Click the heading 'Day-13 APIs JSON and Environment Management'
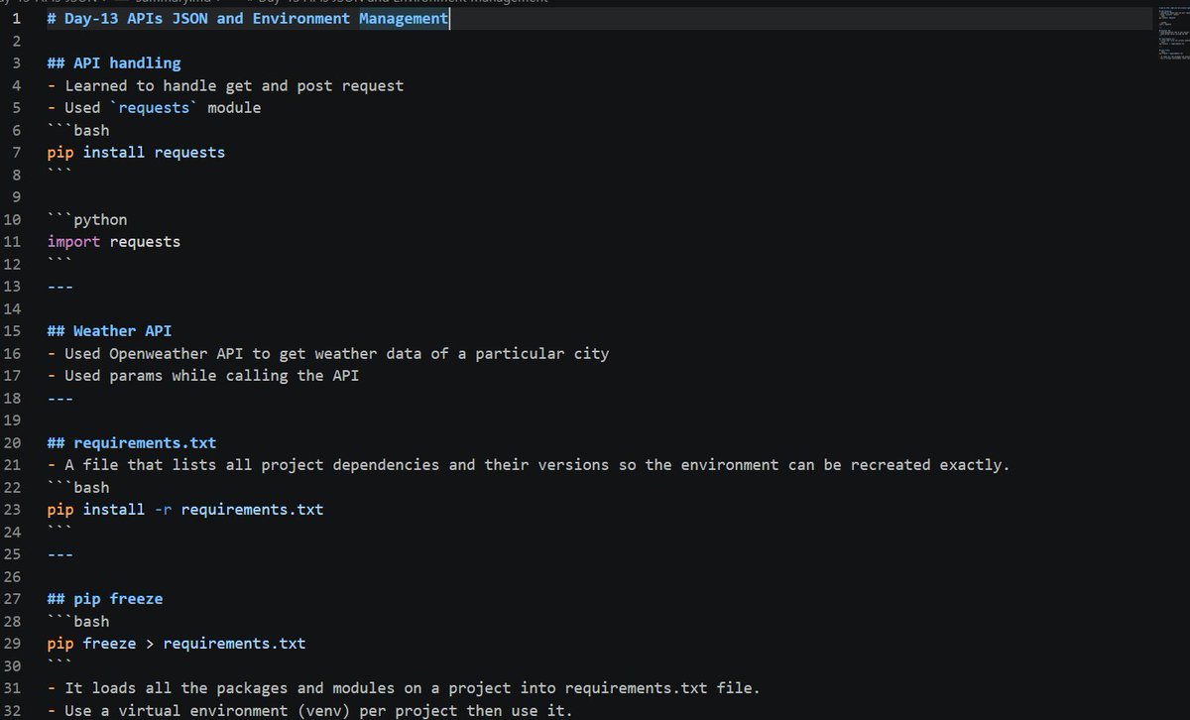Screen dimensions: 1190x720 [x=247, y=19]
